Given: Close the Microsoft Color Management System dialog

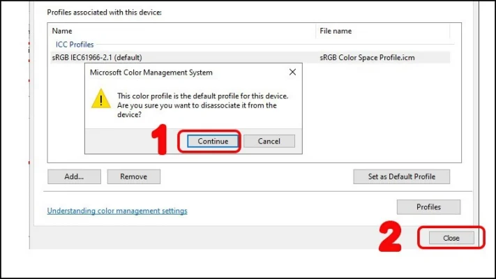Looking at the screenshot, I should point(292,73).
